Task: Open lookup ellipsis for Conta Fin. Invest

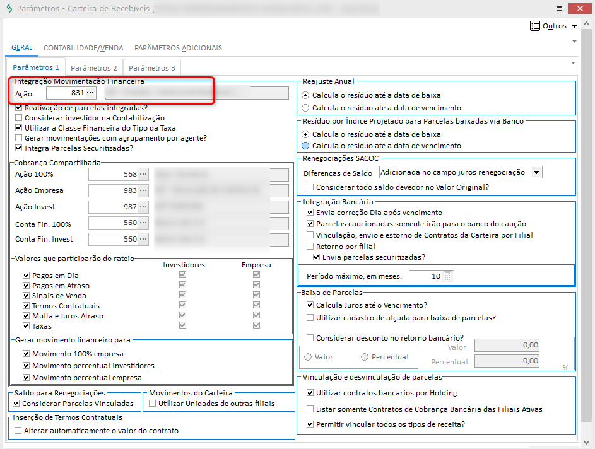Action: pos(143,239)
